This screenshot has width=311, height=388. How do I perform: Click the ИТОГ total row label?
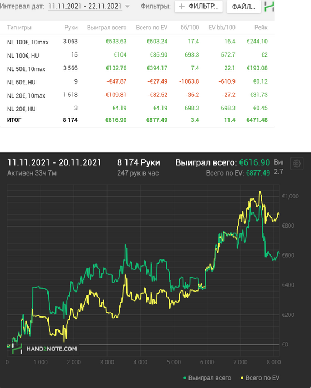(14, 120)
